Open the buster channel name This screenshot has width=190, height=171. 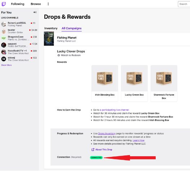click(x=12, y=30)
